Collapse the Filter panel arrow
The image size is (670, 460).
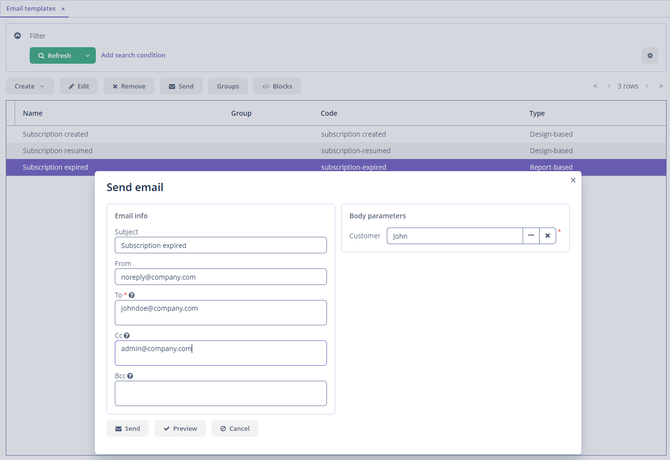pyautogui.click(x=18, y=35)
